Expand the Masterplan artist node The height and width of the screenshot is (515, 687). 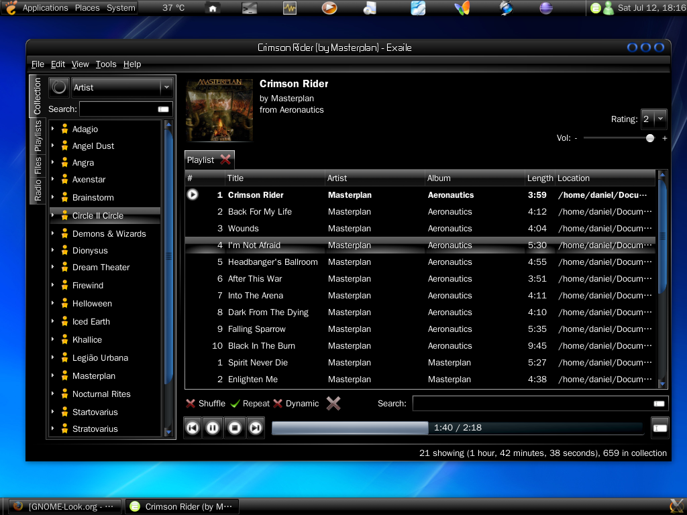click(53, 376)
